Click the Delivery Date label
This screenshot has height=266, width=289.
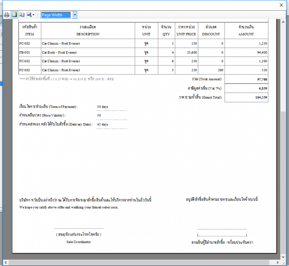point(56,124)
